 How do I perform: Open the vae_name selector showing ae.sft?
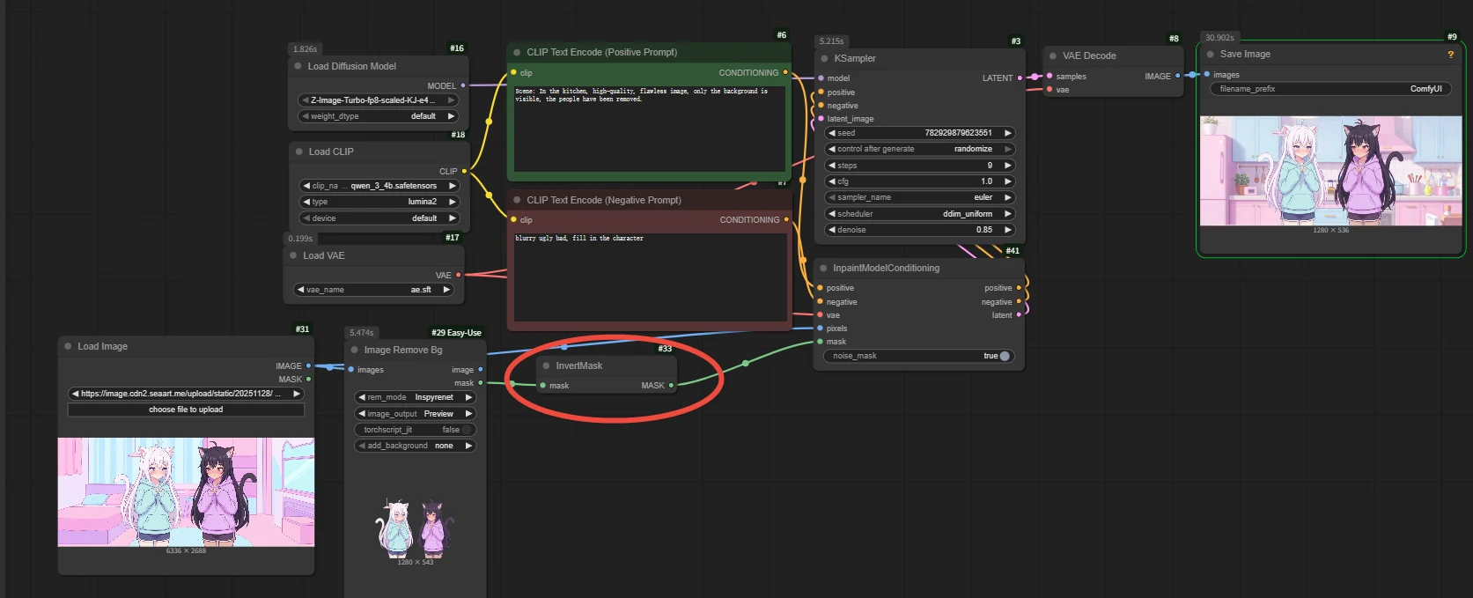tap(374, 290)
